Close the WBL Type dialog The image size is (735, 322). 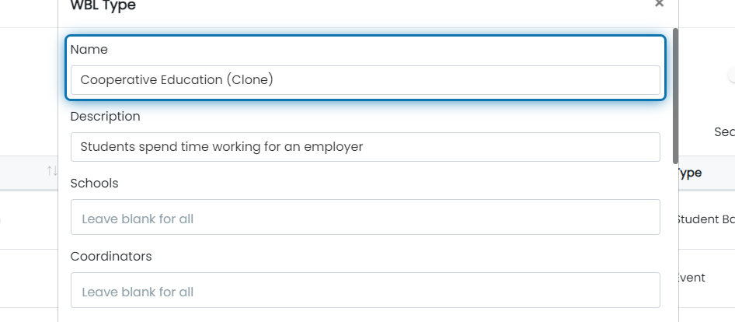pos(659,3)
